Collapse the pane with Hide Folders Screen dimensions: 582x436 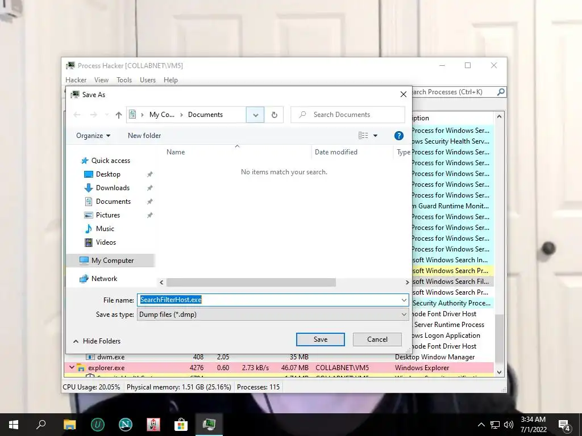click(x=97, y=341)
